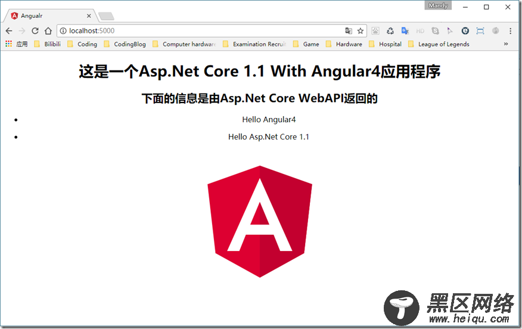Viewport: 522px width, 329px height.
Task: Close the Chrome window
Action: point(508,7)
